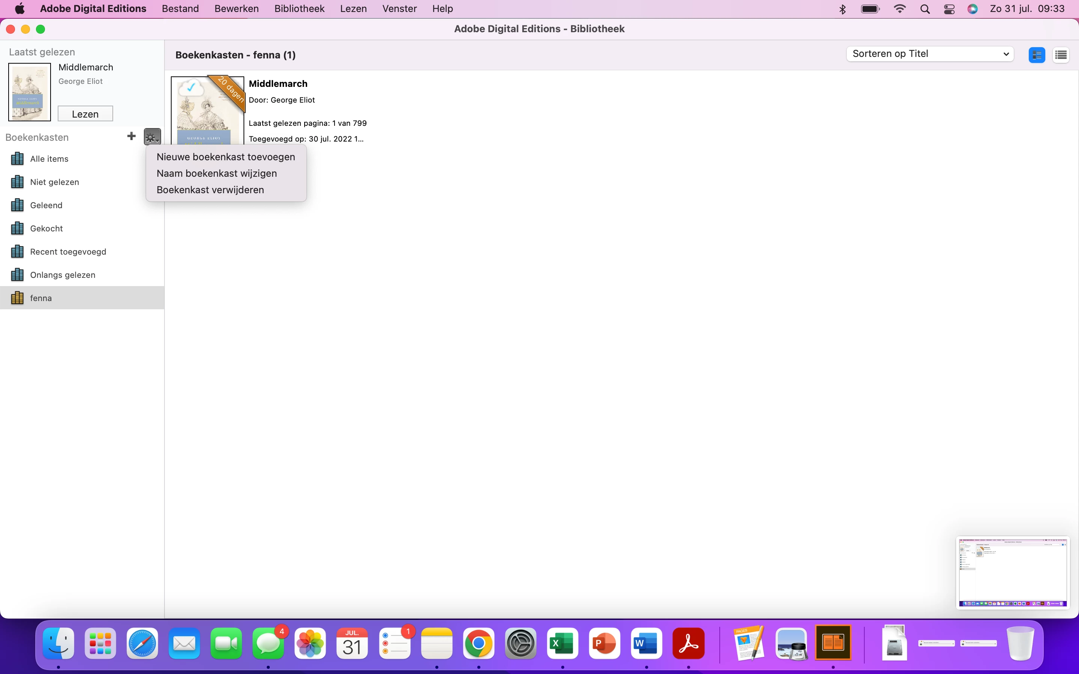This screenshot has height=674, width=1079.
Task: Select 'Boekenkast verwijderen' menu entry
Action: click(x=210, y=190)
